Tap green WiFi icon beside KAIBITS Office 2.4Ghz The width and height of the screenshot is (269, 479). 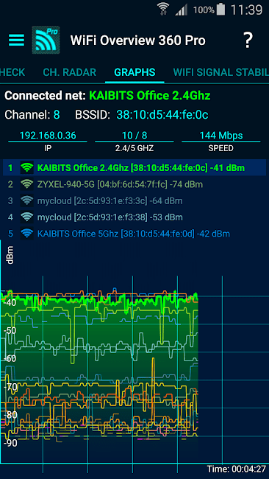pyautogui.click(x=27, y=168)
